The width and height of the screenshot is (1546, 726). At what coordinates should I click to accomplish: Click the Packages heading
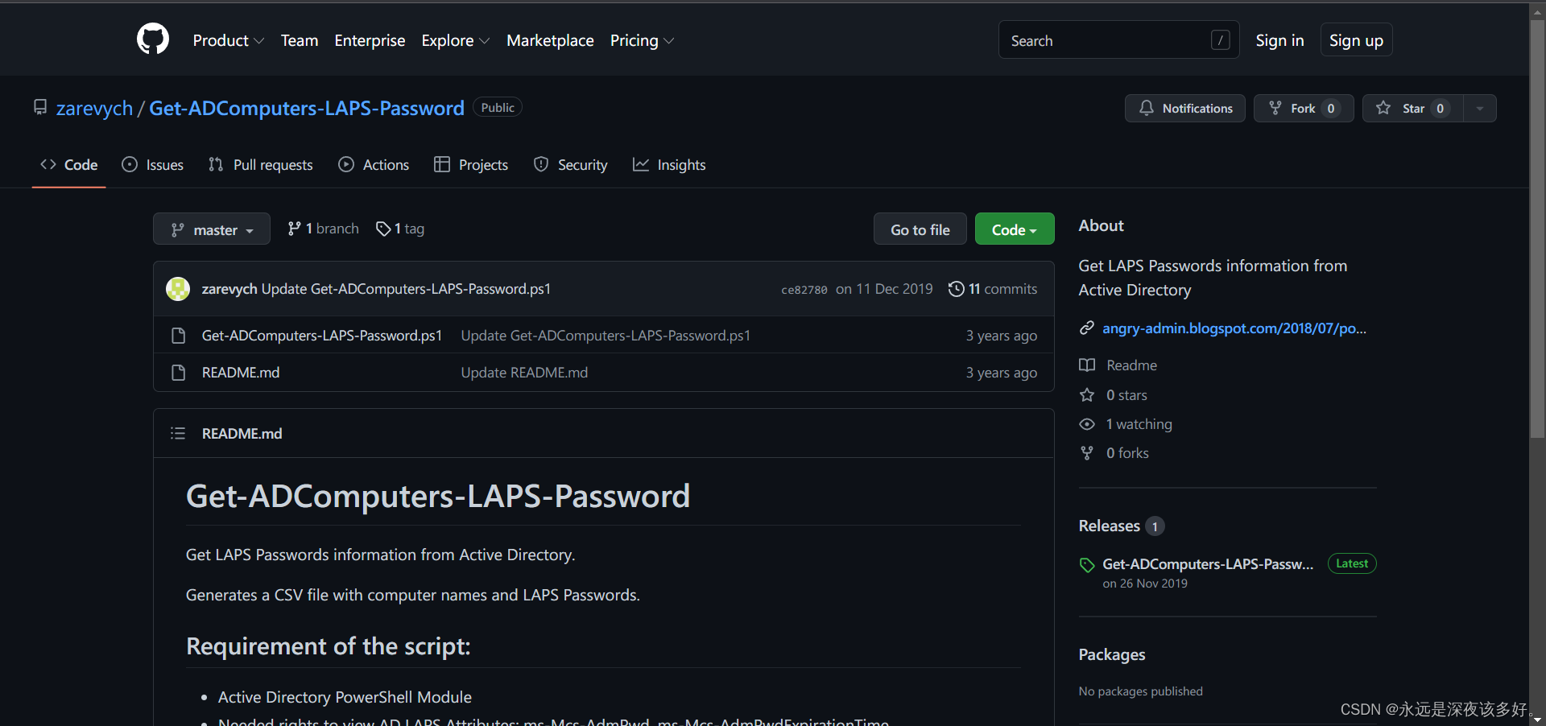tap(1112, 654)
